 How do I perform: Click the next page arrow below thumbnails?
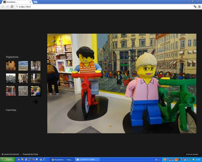35,102
